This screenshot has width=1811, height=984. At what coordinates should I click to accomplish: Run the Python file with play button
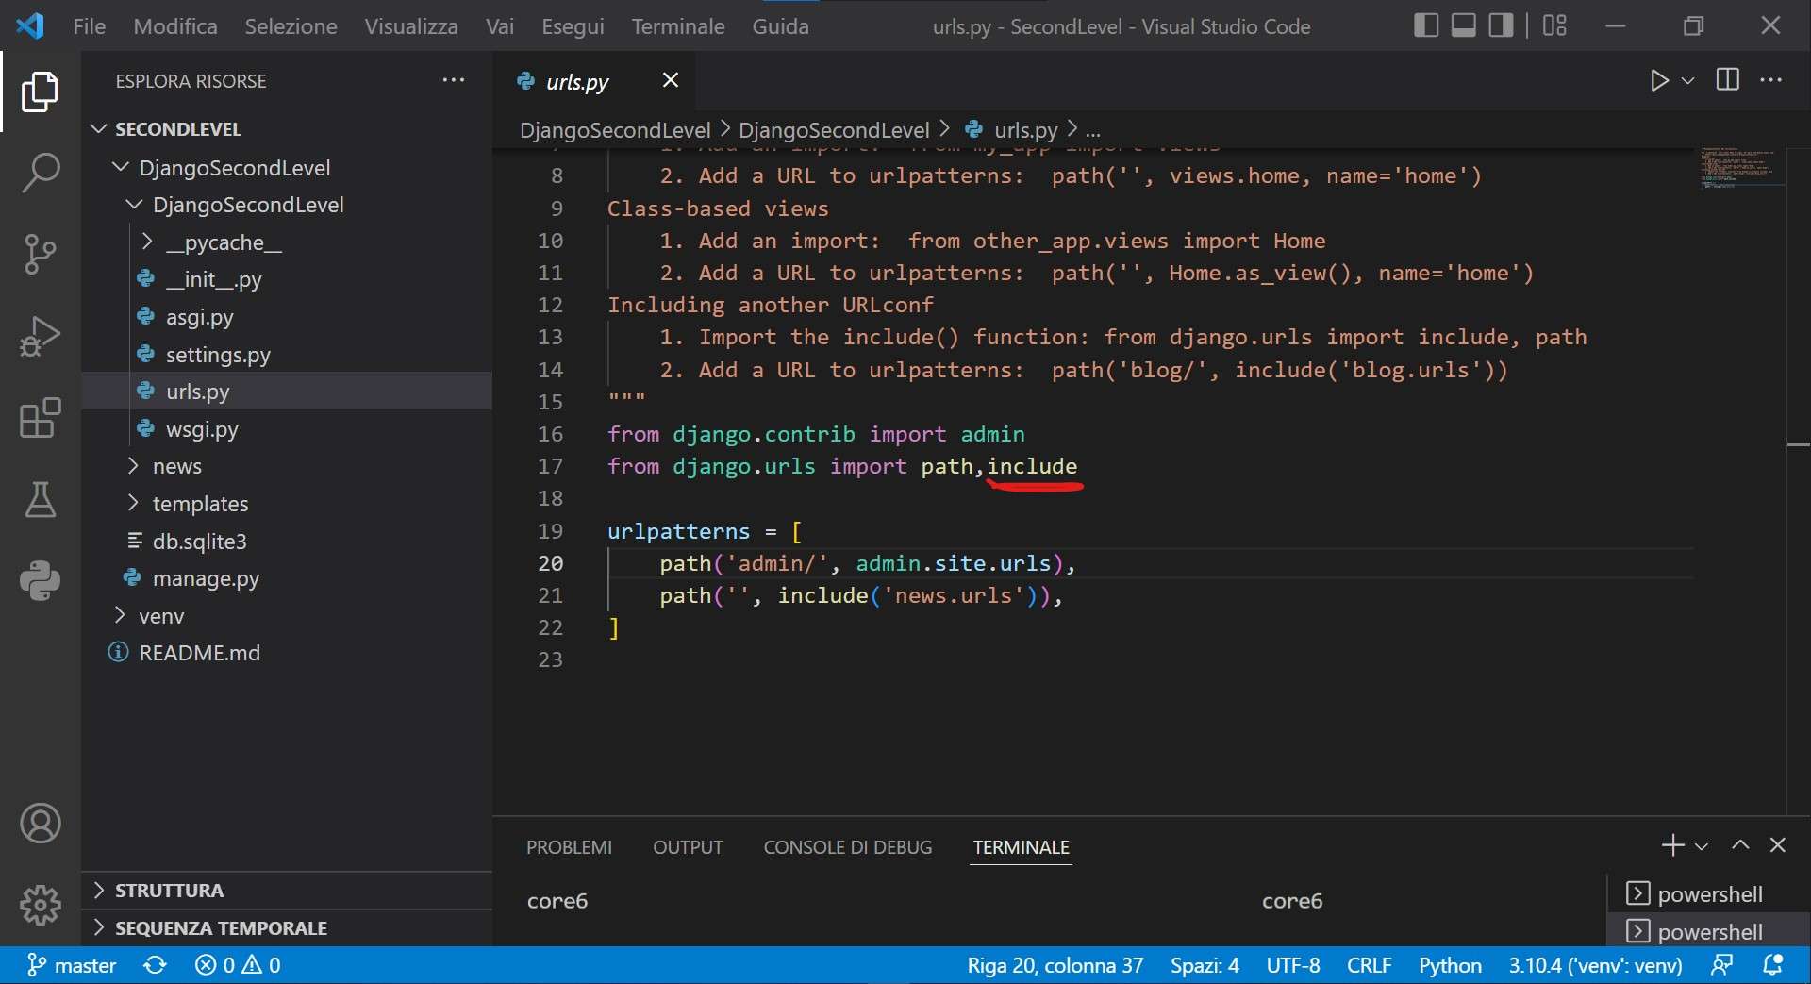[1659, 81]
